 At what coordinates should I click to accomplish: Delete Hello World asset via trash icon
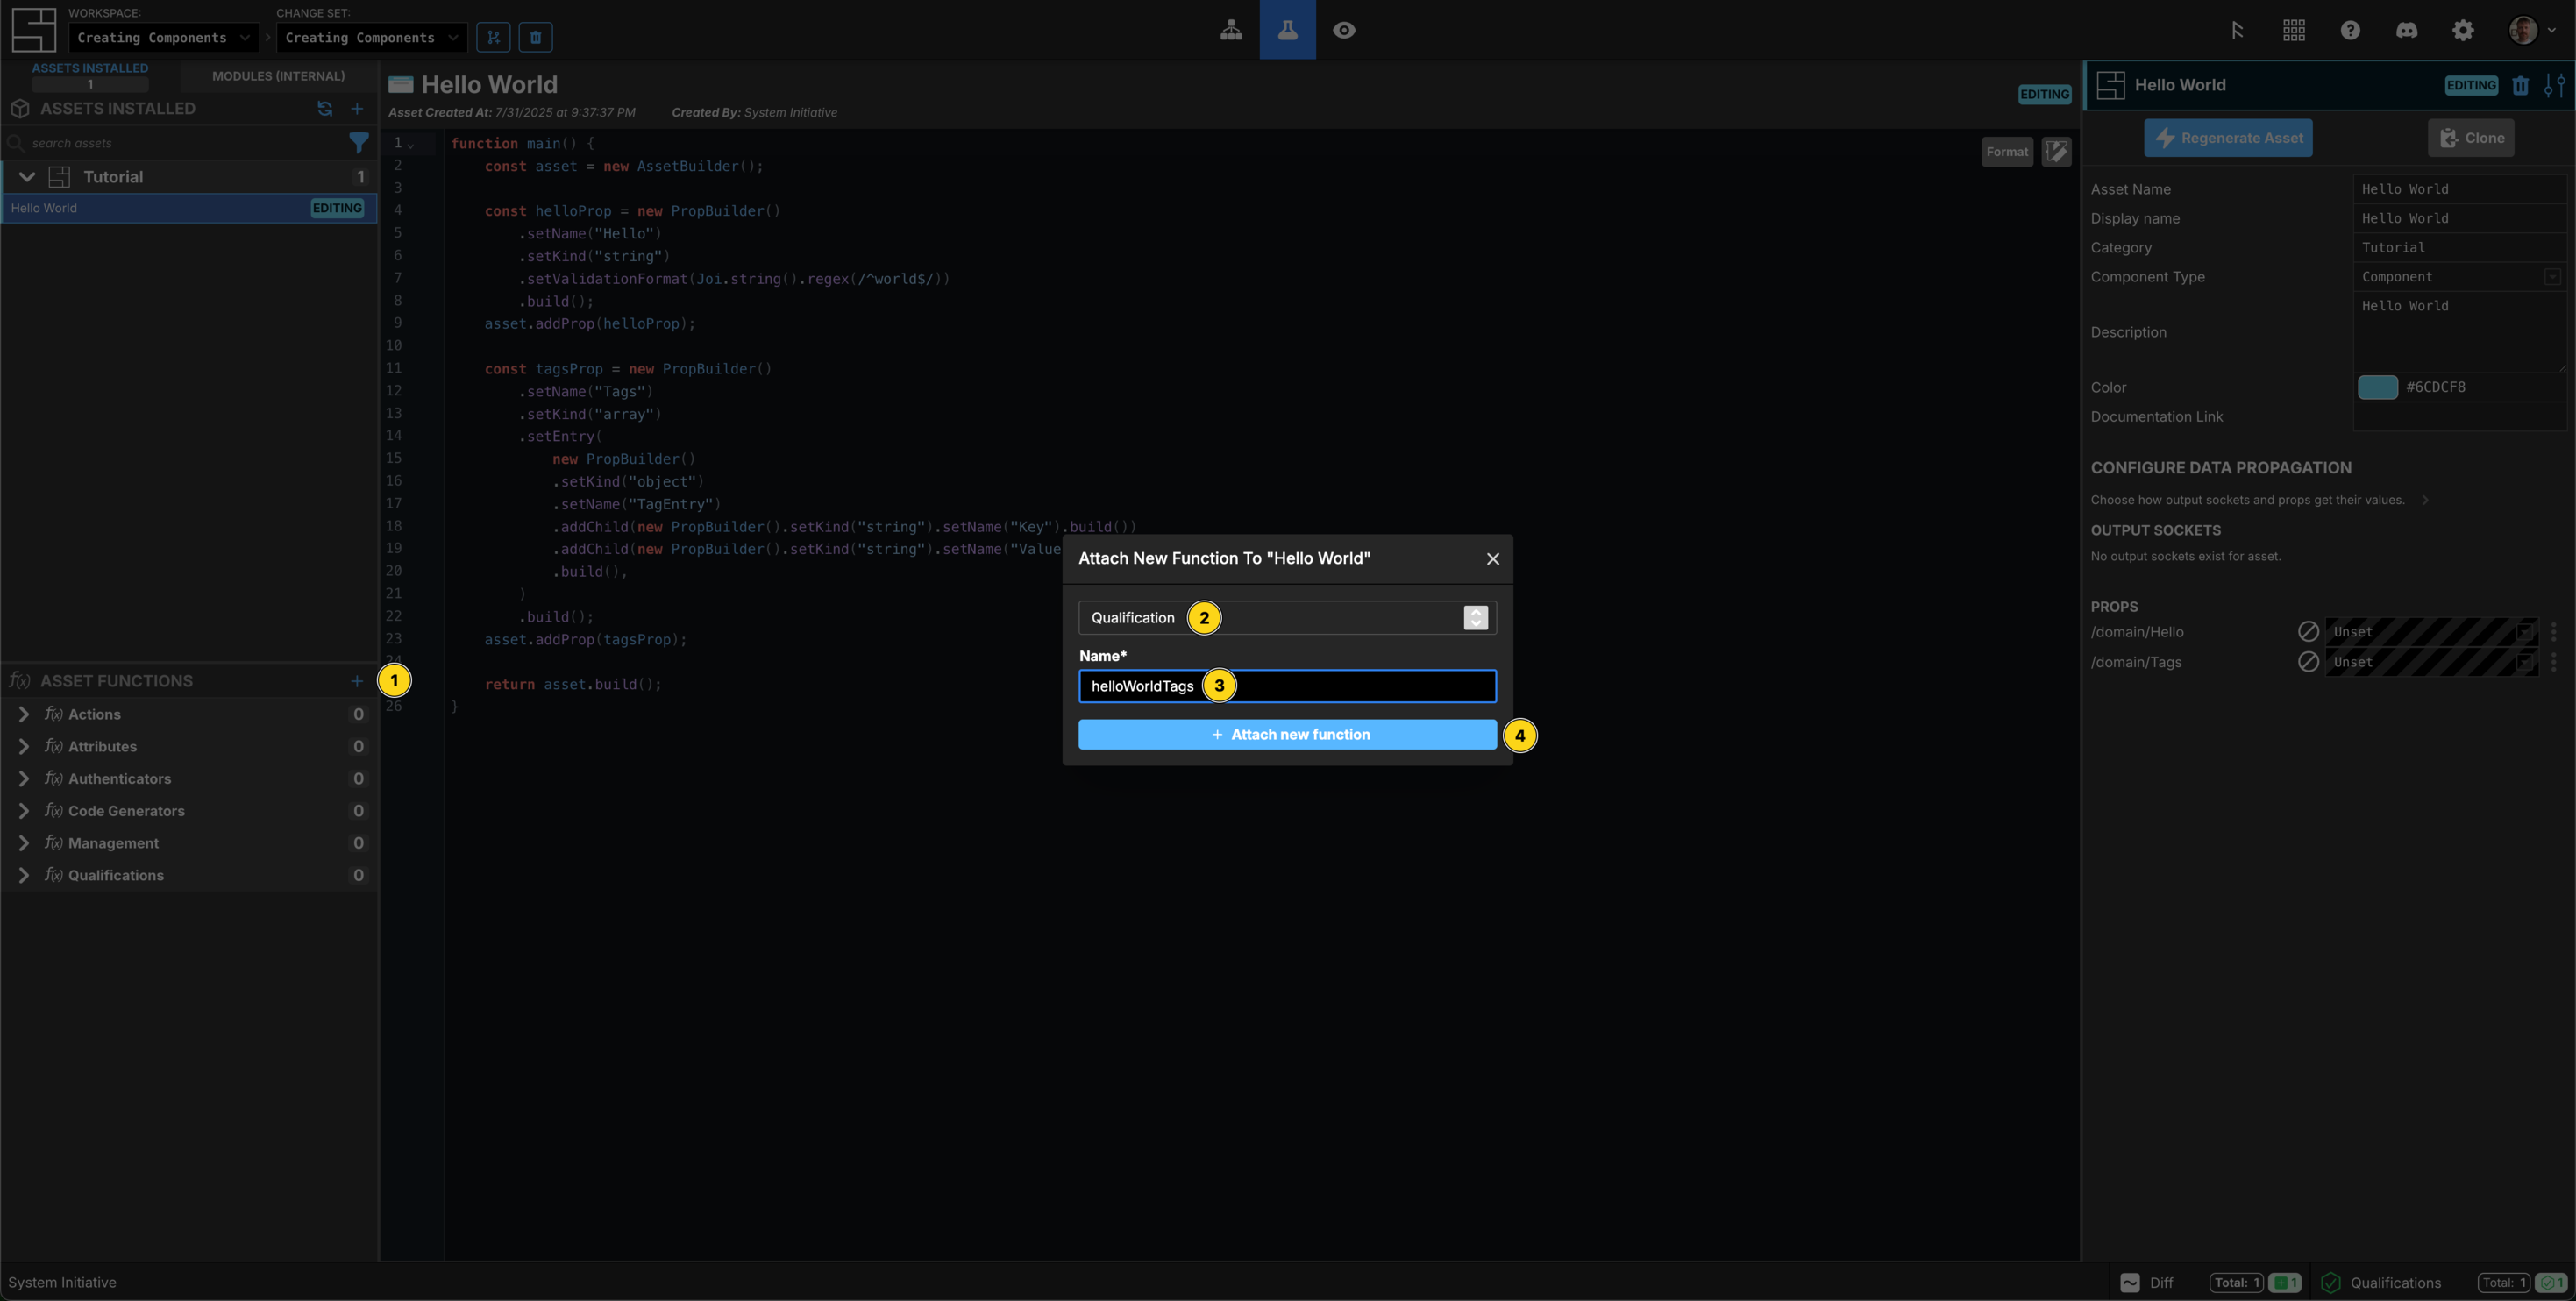(x=2520, y=85)
